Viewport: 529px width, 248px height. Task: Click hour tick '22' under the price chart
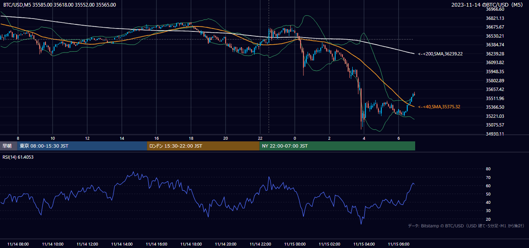(260, 138)
